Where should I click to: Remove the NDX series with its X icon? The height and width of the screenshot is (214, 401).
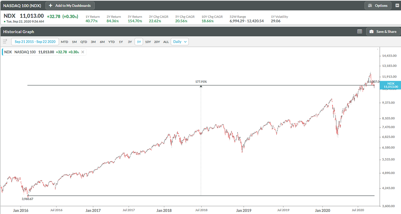tap(82, 52)
